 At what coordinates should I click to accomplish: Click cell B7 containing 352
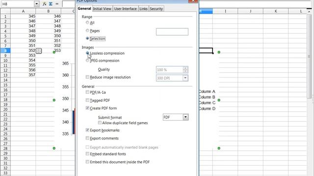48,45
